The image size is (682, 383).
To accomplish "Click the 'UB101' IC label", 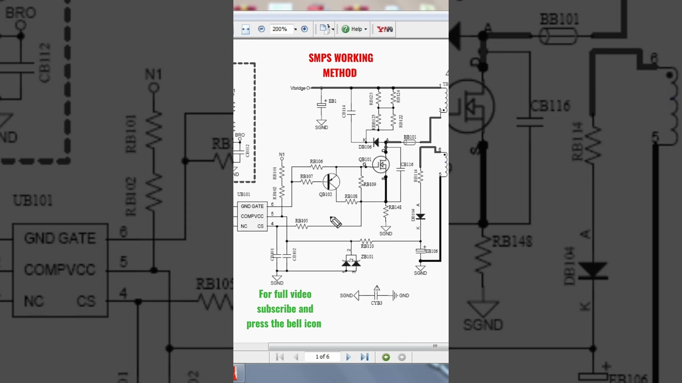I will 243,195.
